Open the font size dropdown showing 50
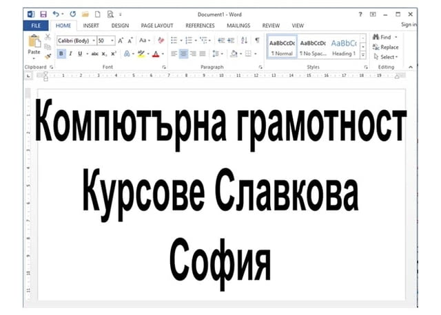This screenshot has height=315, width=441. (106, 41)
